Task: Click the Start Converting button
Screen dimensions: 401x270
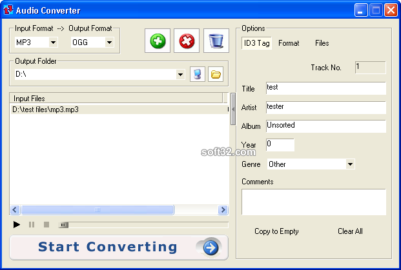Action: [119, 247]
